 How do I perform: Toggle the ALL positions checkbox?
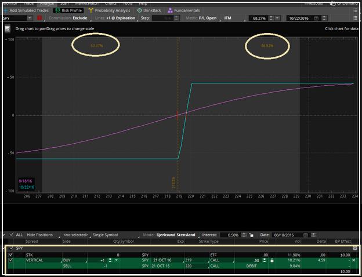[x=11, y=235]
